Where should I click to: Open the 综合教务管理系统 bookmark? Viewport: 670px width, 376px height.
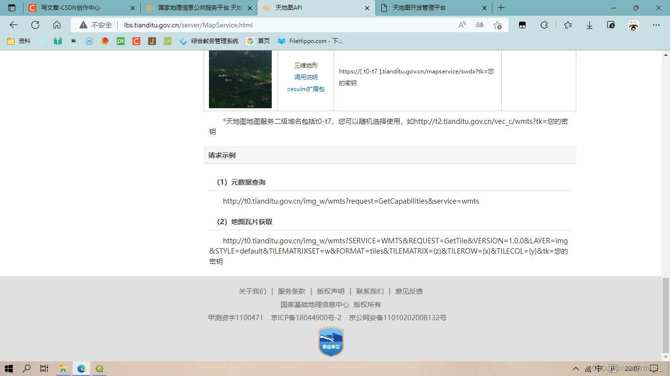pos(209,41)
